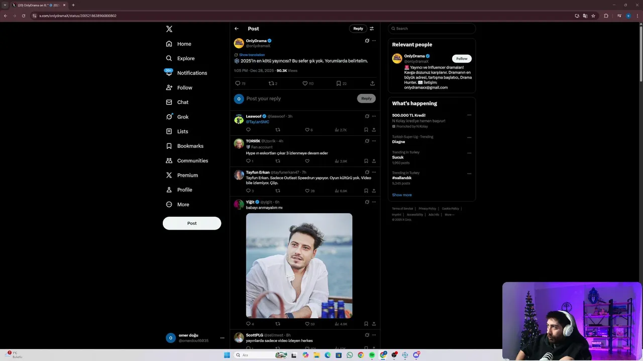Open Communities in the sidebar

[187, 161]
